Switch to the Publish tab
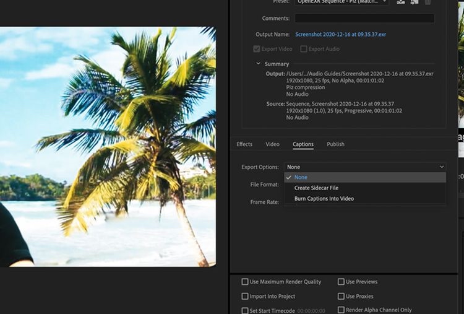This screenshot has height=314, width=464. pyautogui.click(x=335, y=144)
